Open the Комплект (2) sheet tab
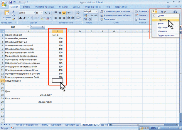The image size is (182, 130). click(x=72, y=124)
